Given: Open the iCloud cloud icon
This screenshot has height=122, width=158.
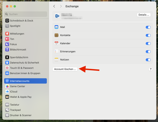Looking at the screenshot, I should tap(7, 92).
